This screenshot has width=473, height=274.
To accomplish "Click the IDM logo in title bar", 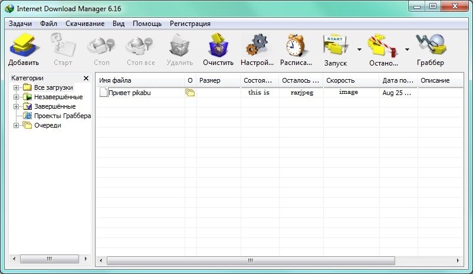I will click(9, 8).
